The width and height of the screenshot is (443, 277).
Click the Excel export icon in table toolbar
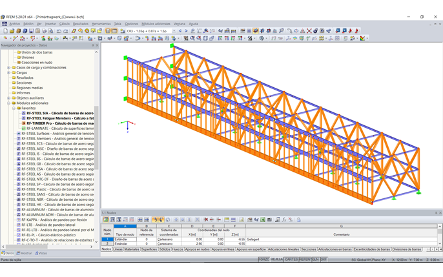[263, 220]
